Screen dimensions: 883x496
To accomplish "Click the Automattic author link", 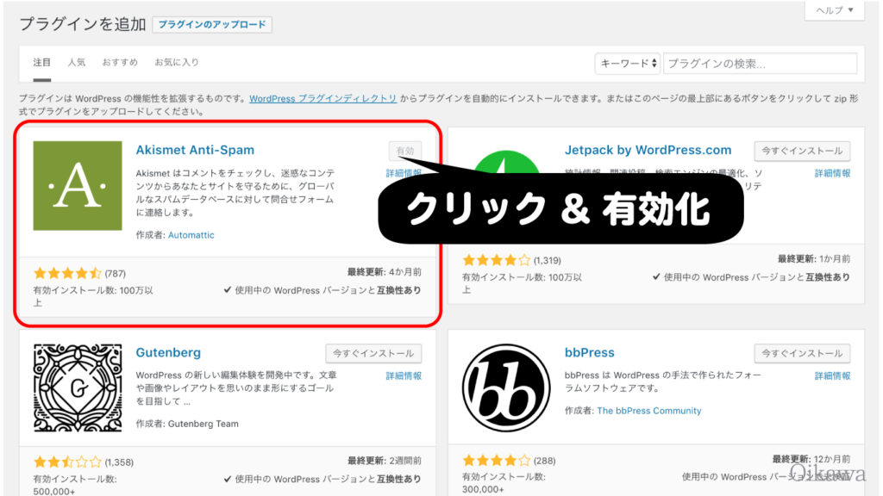I will [x=191, y=235].
